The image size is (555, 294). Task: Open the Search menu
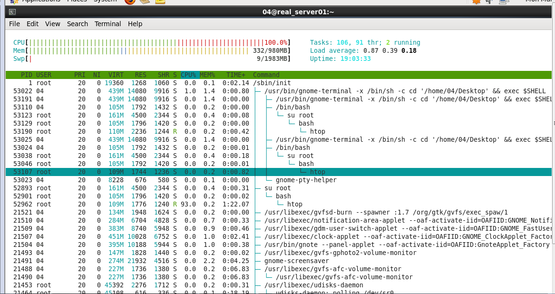click(x=78, y=24)
